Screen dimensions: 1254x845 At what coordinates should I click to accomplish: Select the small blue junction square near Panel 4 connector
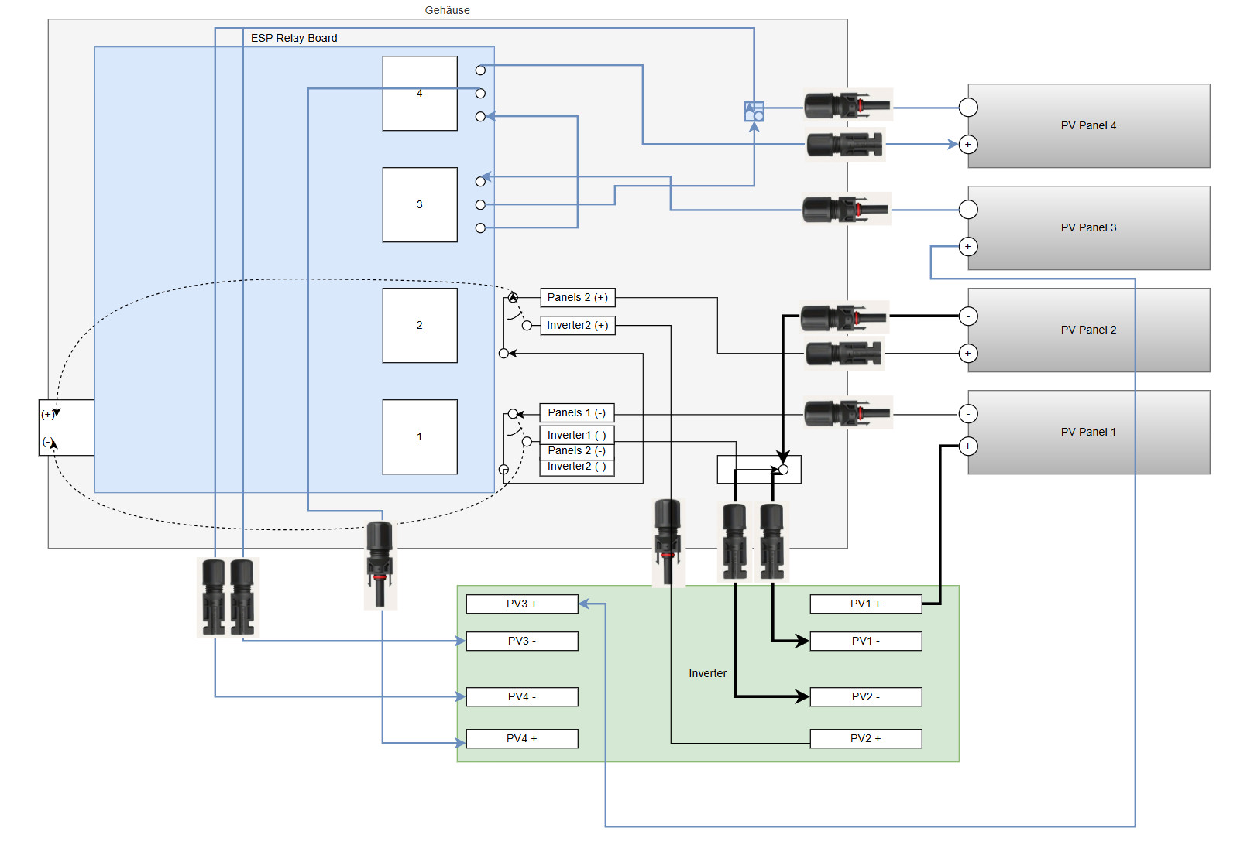click(x=754, y=111)
